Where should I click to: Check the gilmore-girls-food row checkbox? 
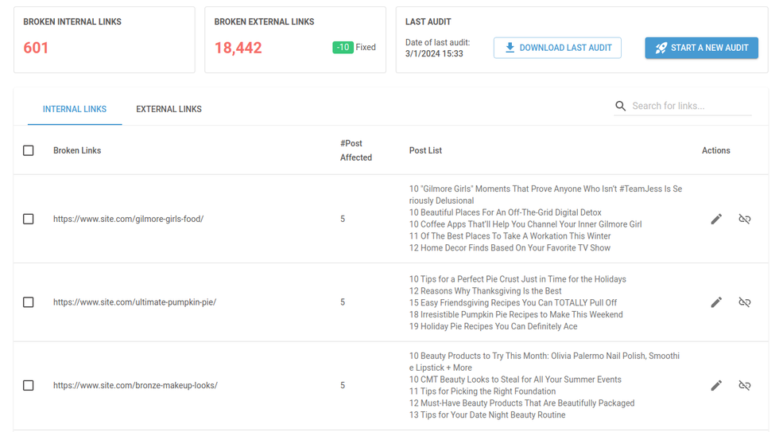click(x=29, y=219)
